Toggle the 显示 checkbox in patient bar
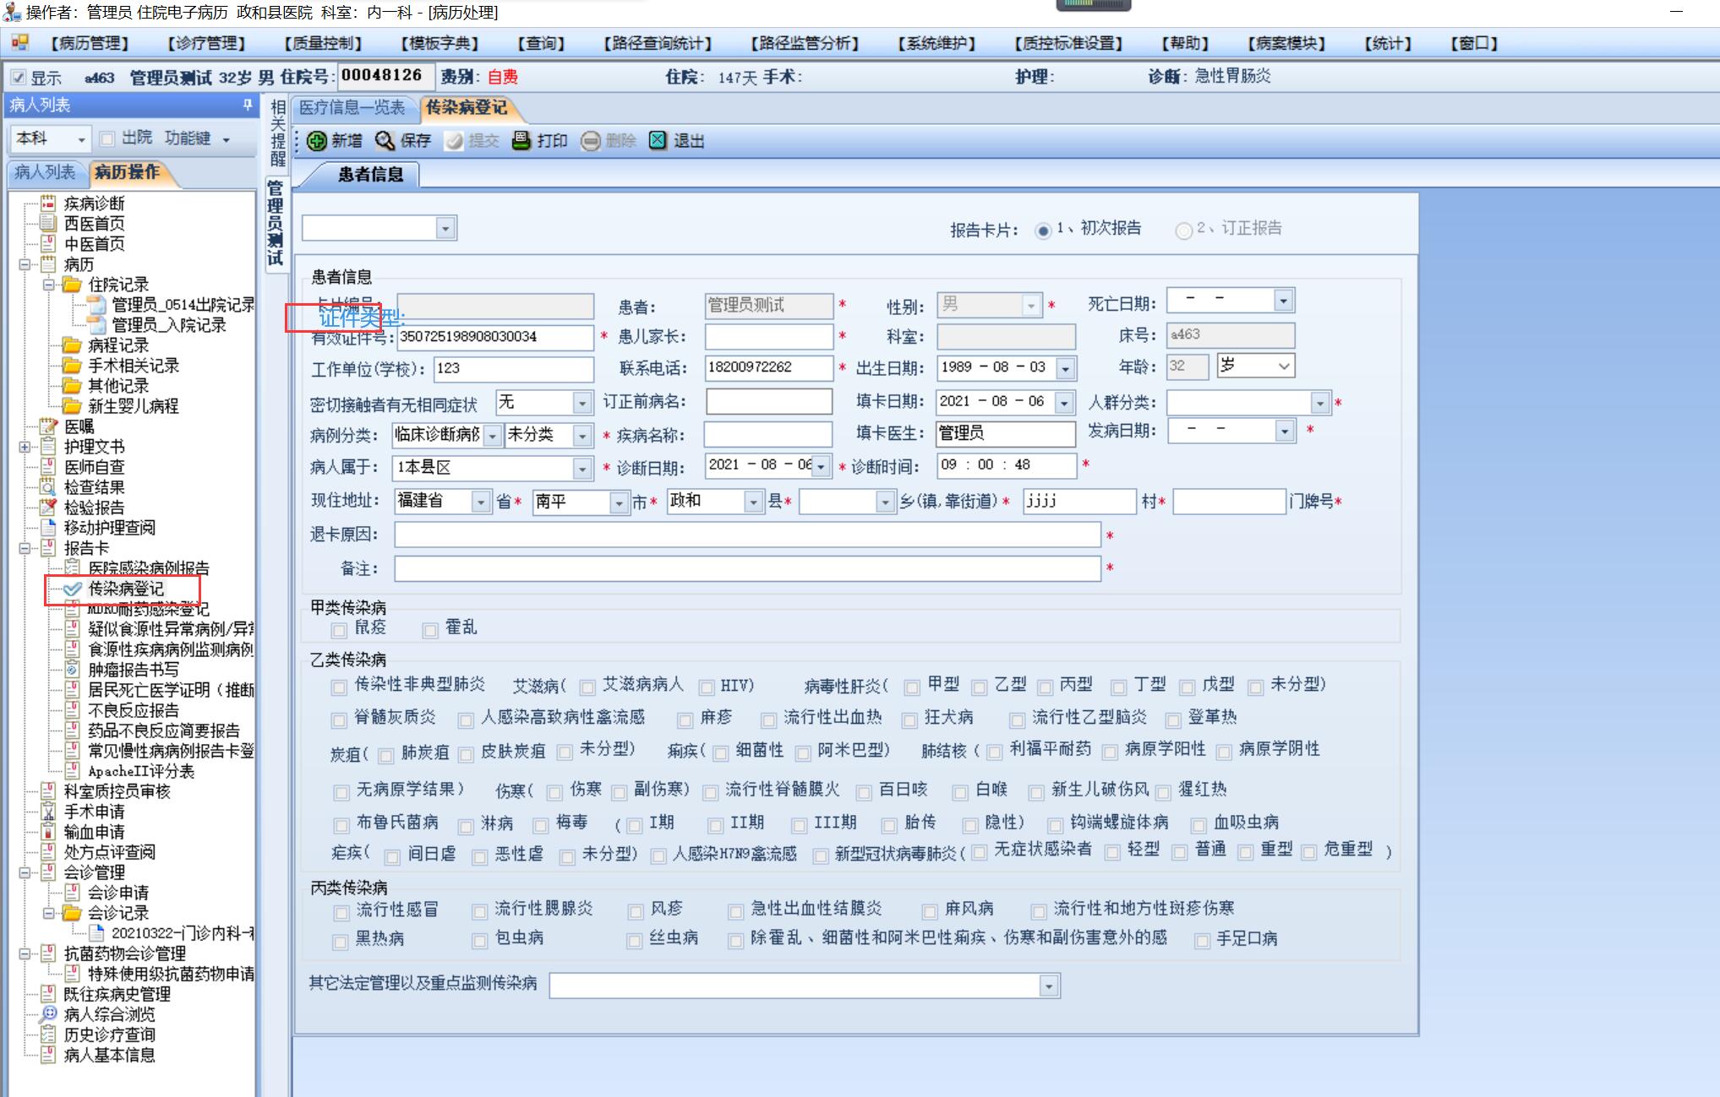Viewport: 1720px width, 1097px height. (x=19, y=78)
